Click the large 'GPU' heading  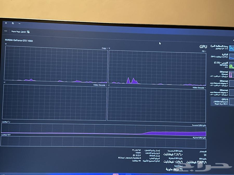(x=203, y=47)
